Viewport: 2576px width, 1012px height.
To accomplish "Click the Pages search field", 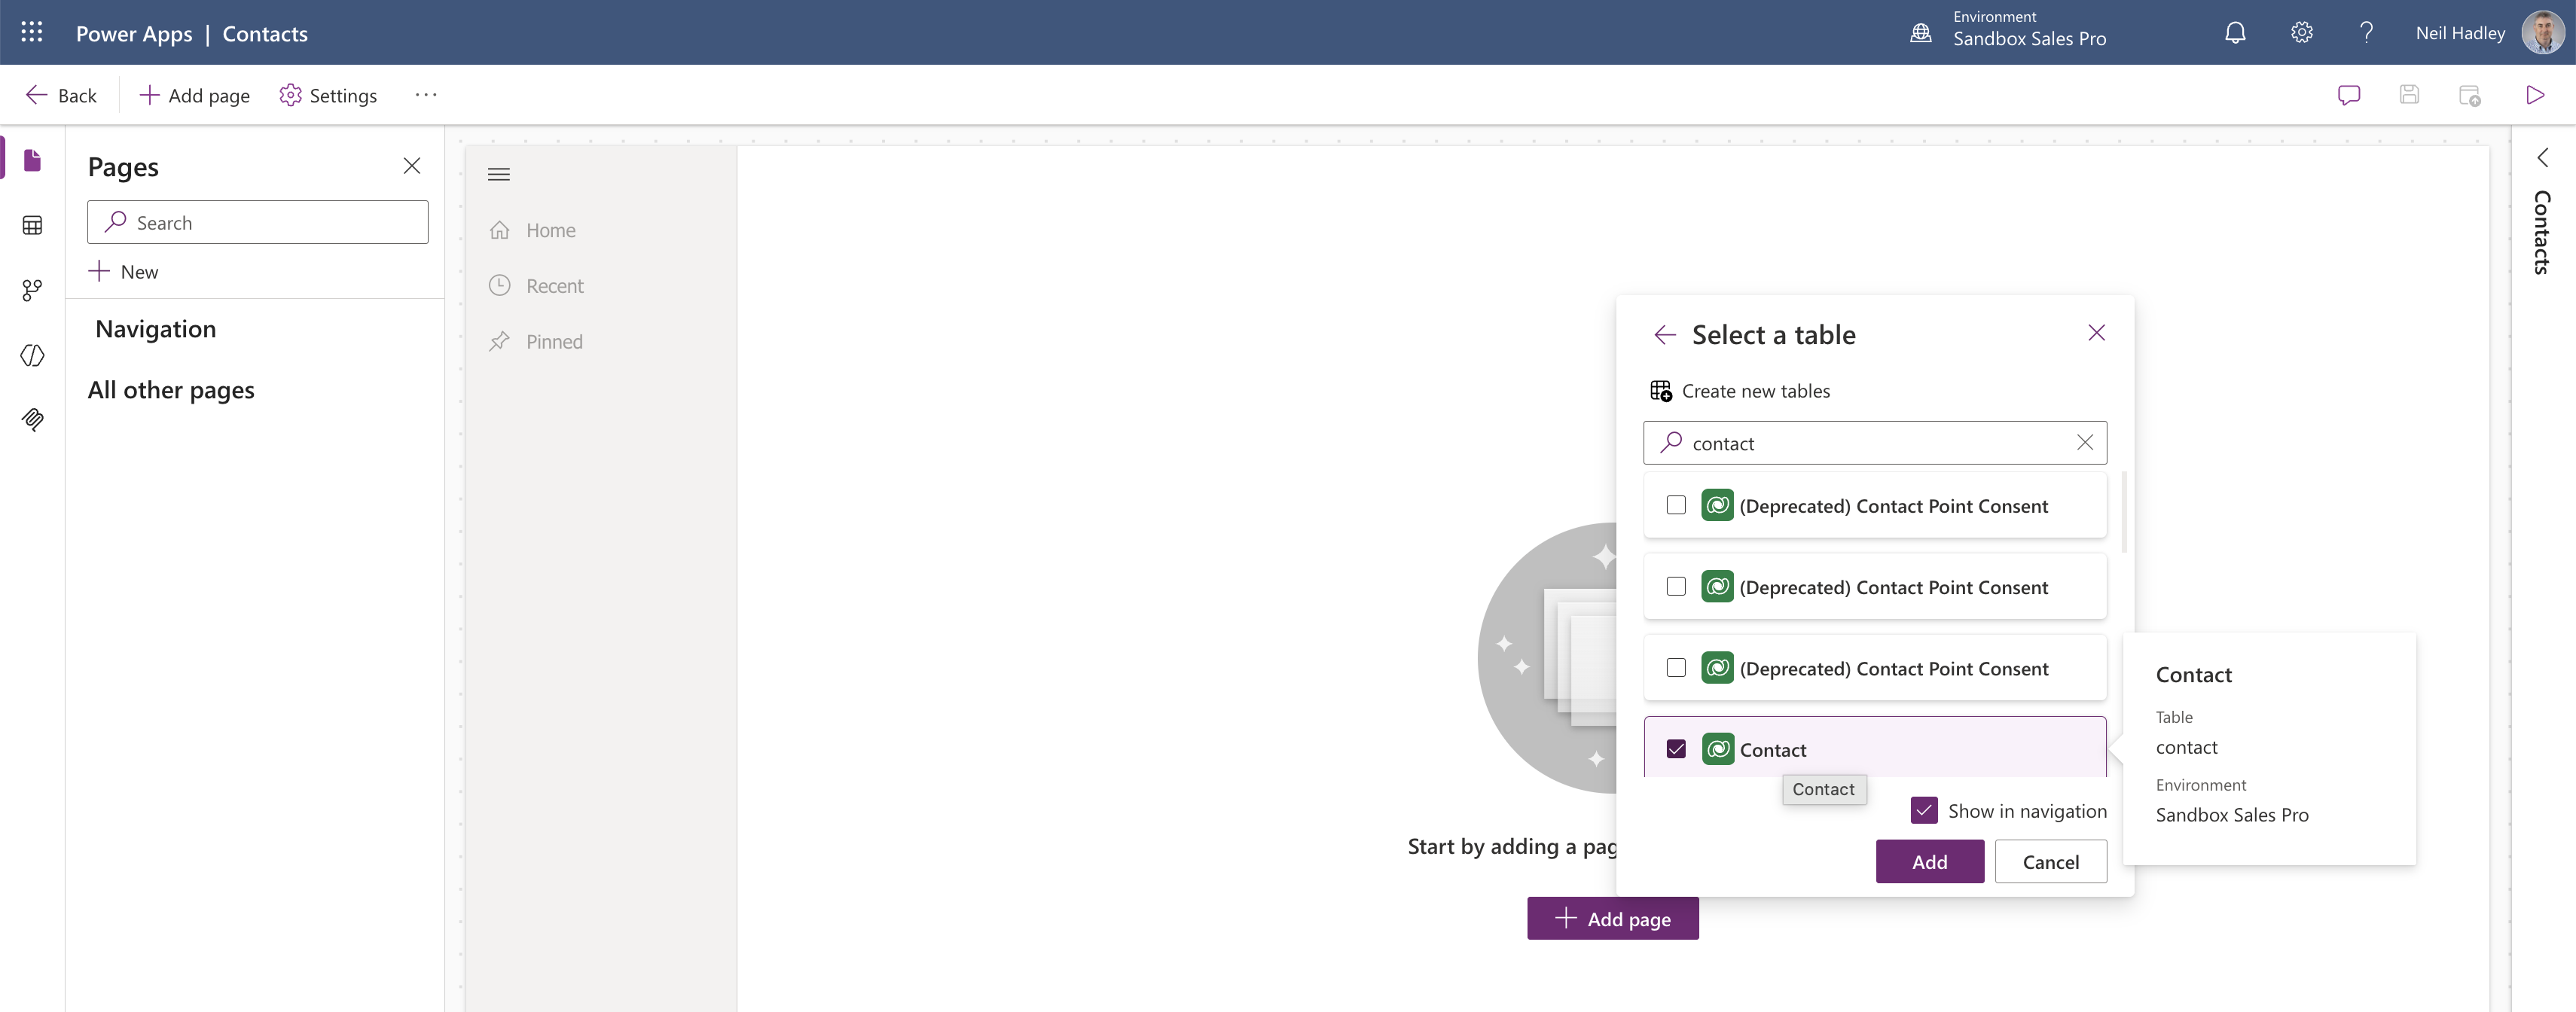I will (258, 222).
